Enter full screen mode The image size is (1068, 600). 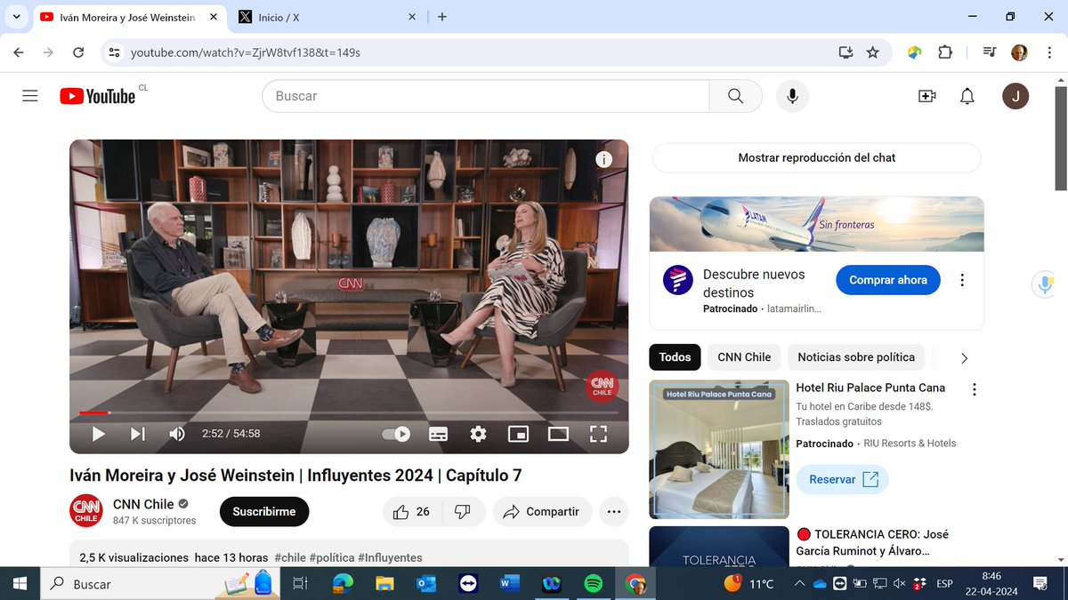point(598,434)
